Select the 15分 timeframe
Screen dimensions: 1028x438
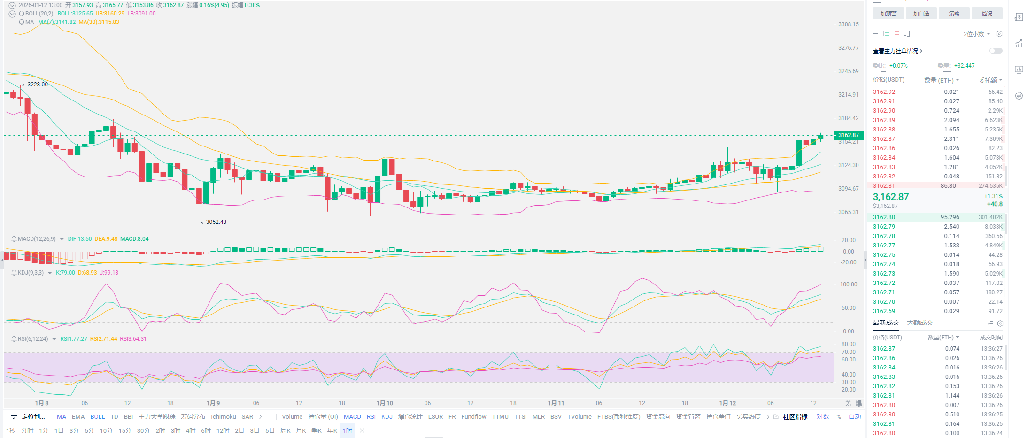click(124, 430)
